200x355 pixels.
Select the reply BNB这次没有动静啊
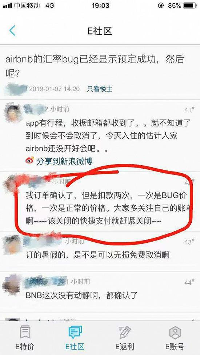coord(81,295)
